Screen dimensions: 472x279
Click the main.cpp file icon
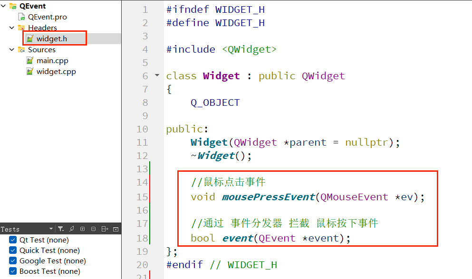(x=30, y=60)
